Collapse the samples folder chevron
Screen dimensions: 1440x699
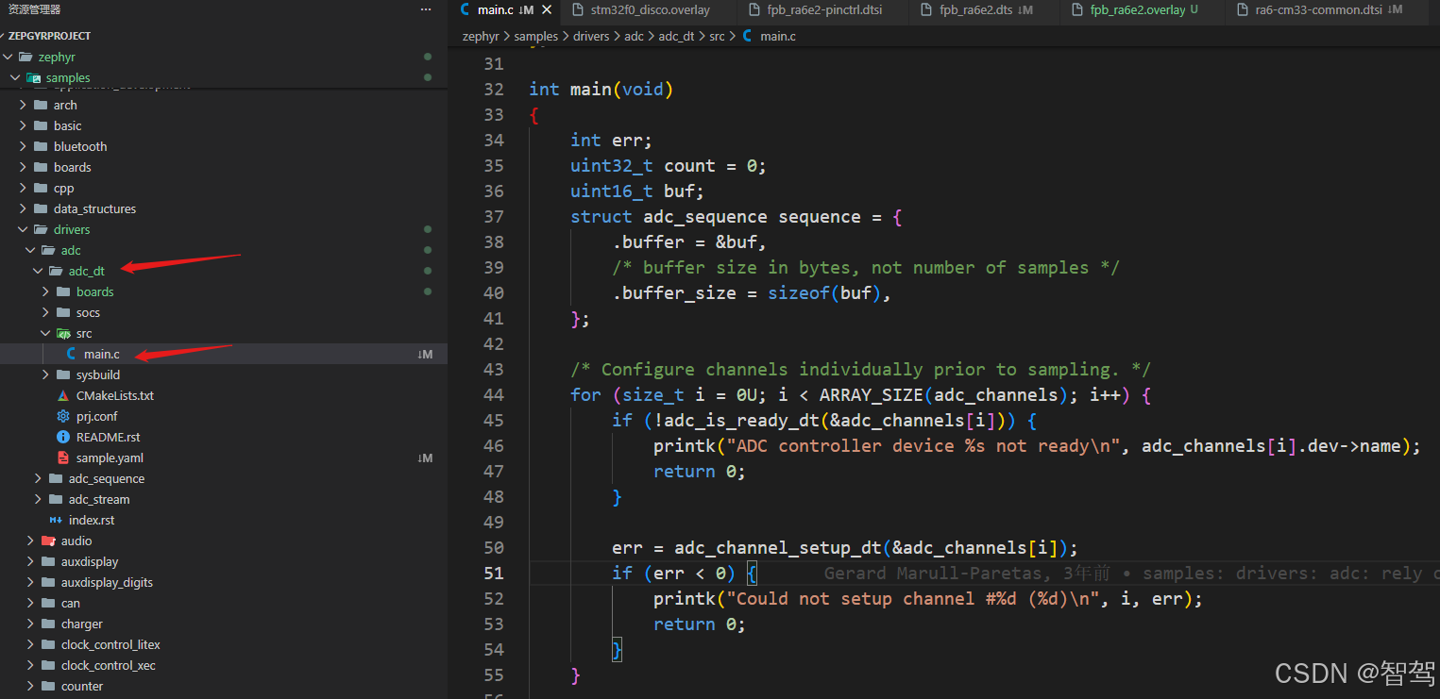click(16, 78)
